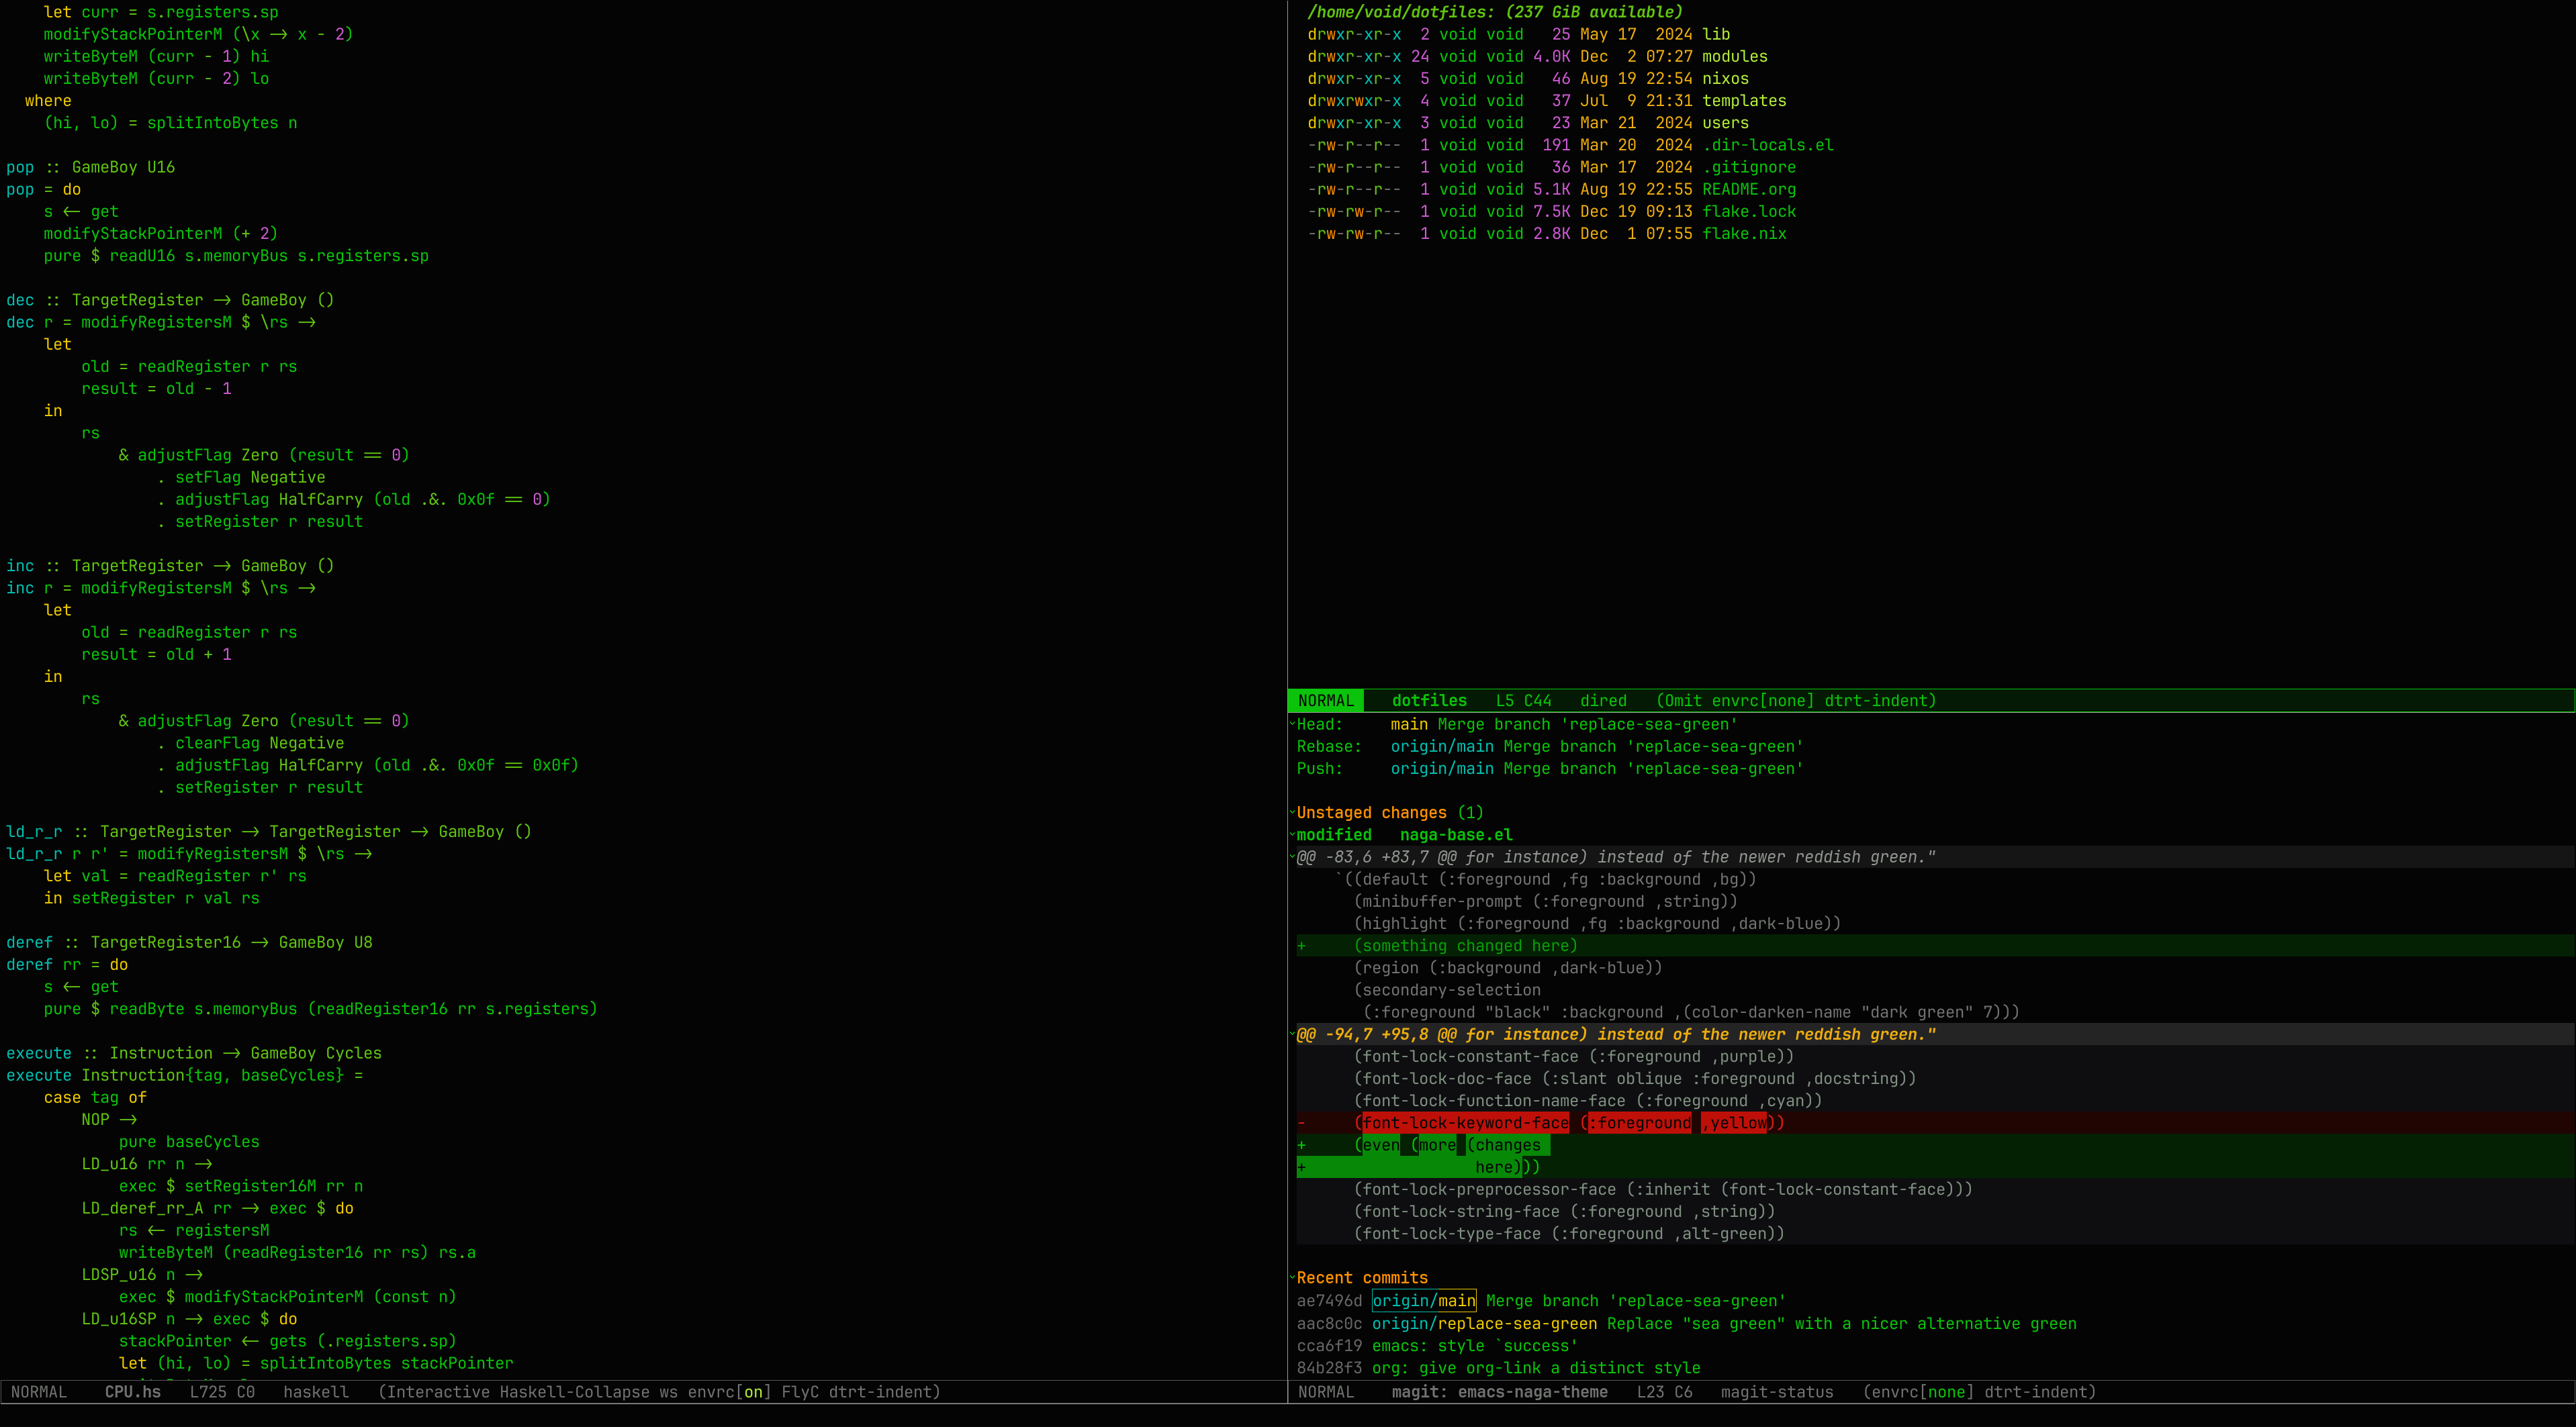2576x1427 pixels.
Task: Toggle envrc[on] in Haskell modeline
Action: click(x=729, y=1392)
